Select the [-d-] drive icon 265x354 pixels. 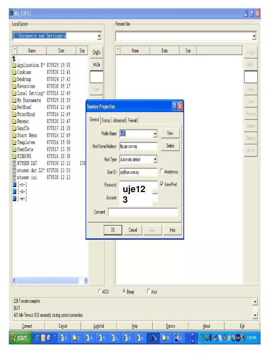coord(14,192)
